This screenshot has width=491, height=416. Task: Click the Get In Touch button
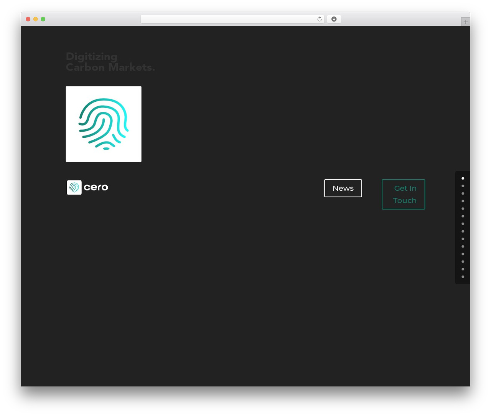click(x=404, y=194)
